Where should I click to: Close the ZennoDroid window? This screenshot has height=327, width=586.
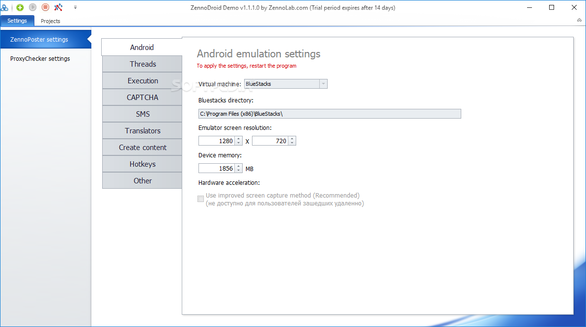[x=574, y=7]
